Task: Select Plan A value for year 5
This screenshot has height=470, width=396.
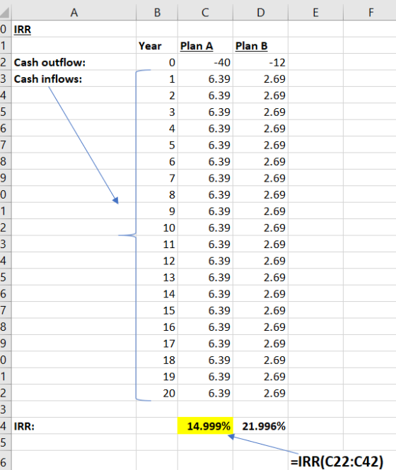Action: point(205,145)
